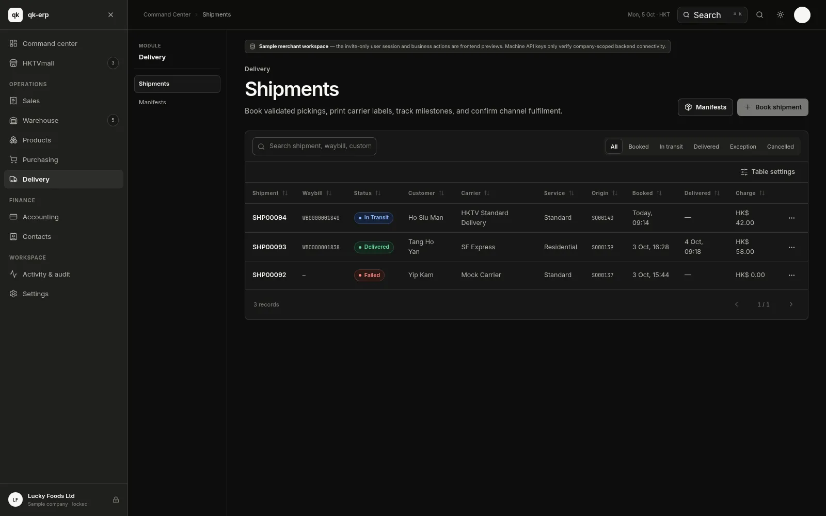This screenshot has height=516, width=826.
Task: Open actions menu for SHP00092
Action: [791, 275]
